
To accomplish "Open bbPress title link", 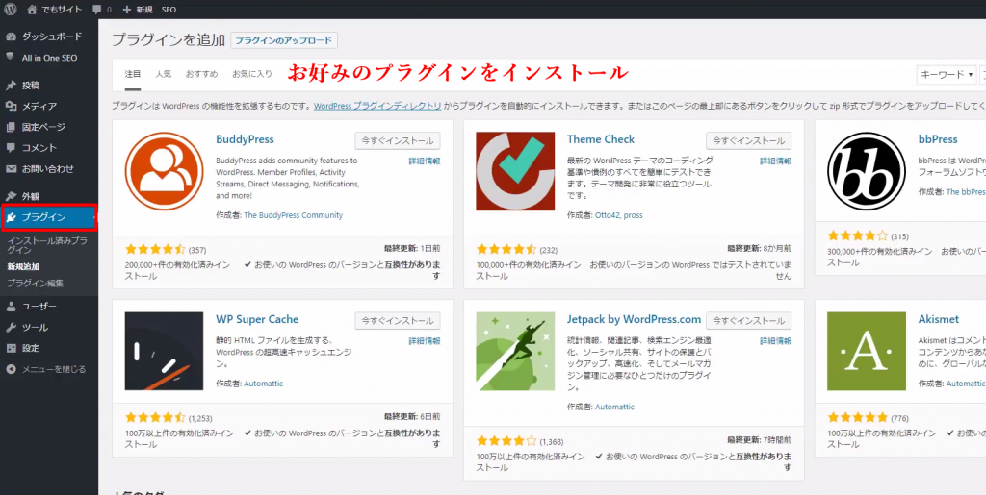I will pos(938,139).
